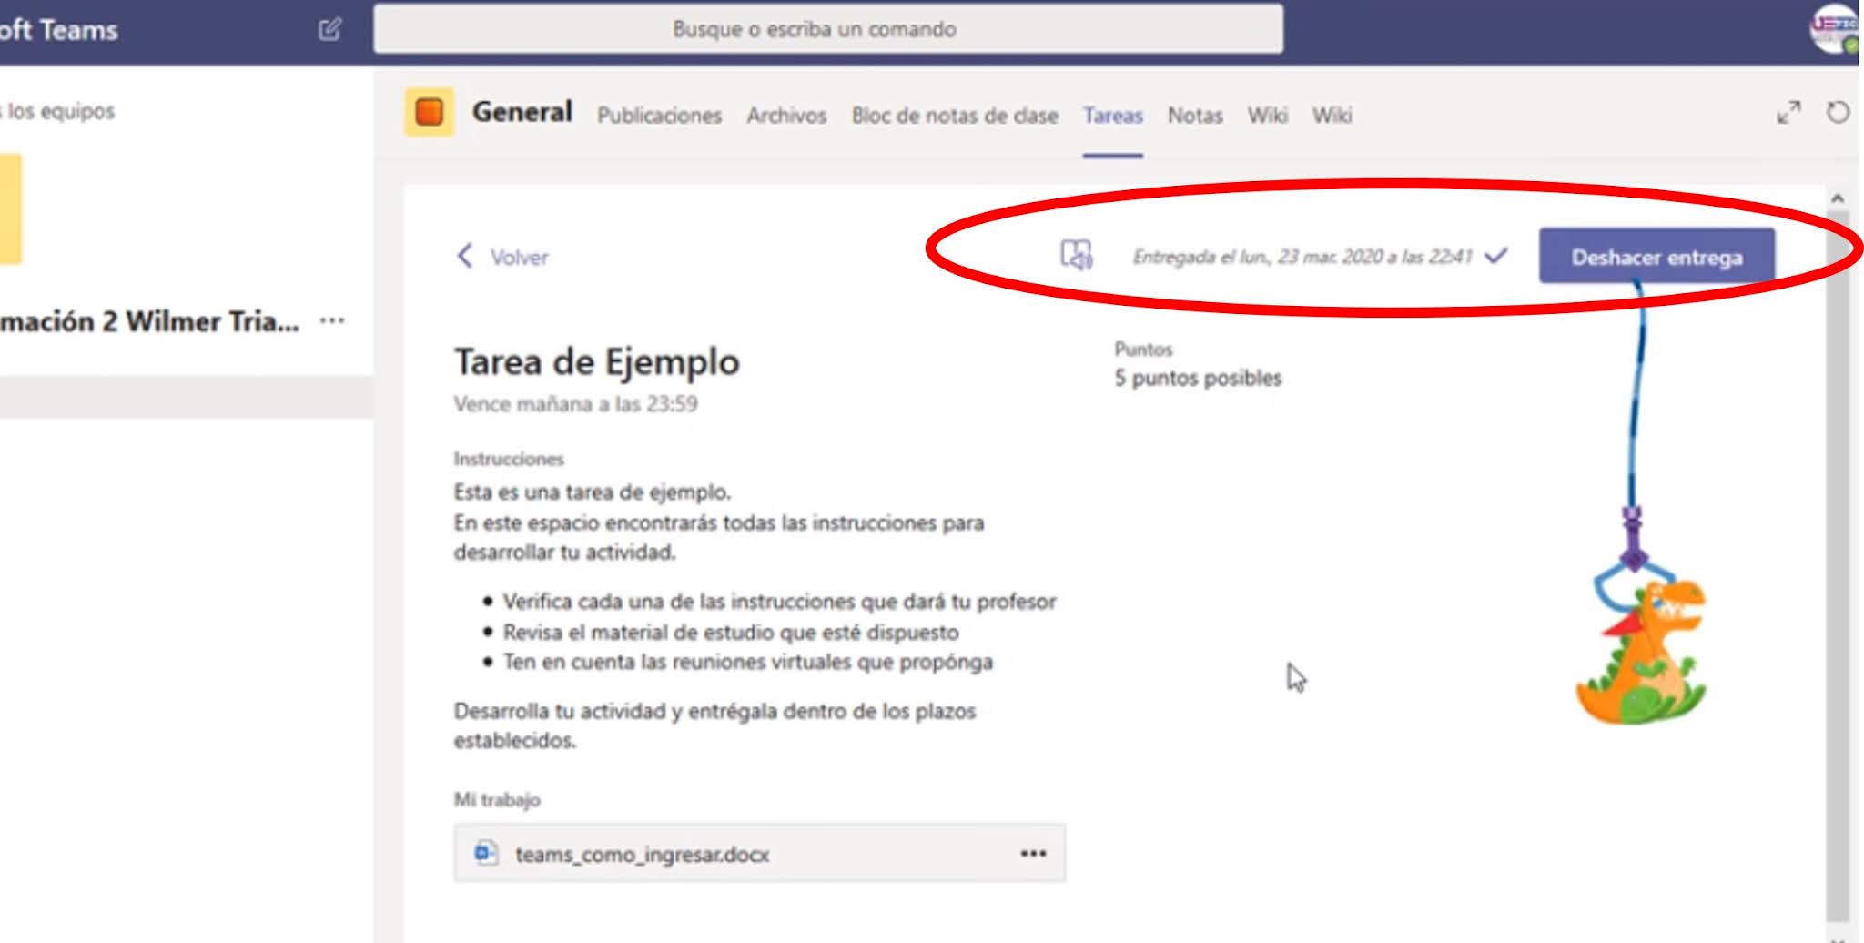Click the 'Esta es una tarea de ejemplo.' line
The height and width of the screenshot is (943, 1864).
coord(593,492)
